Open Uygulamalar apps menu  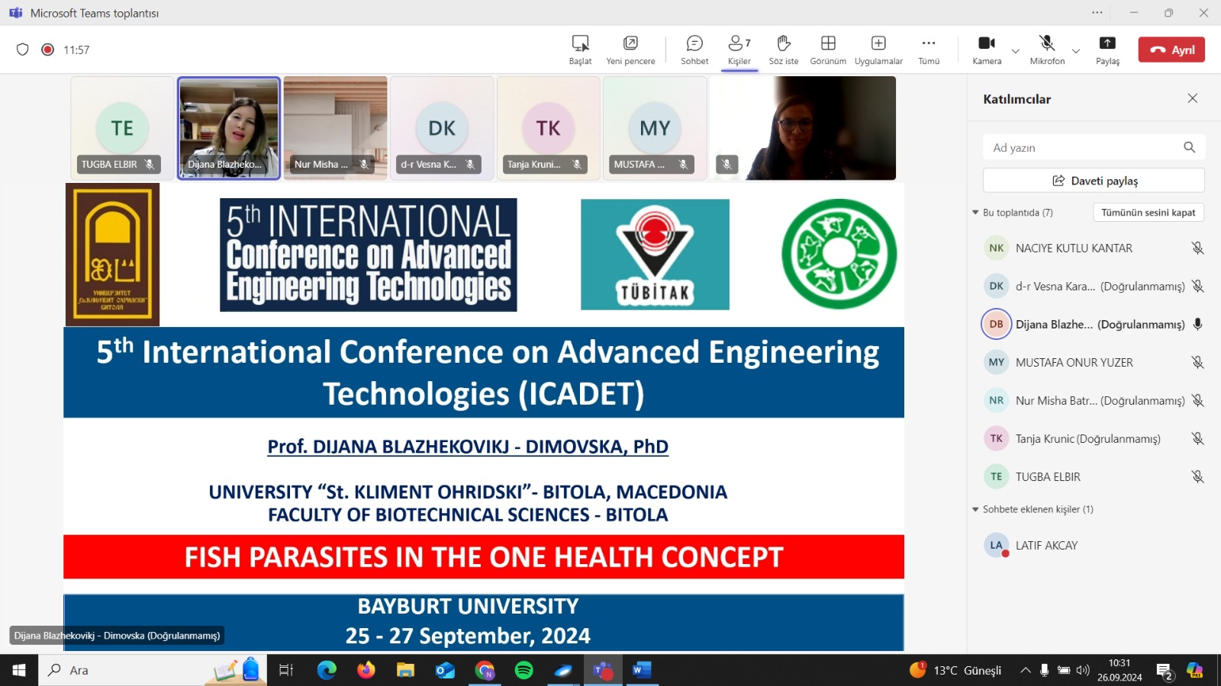tap(878, 50)
